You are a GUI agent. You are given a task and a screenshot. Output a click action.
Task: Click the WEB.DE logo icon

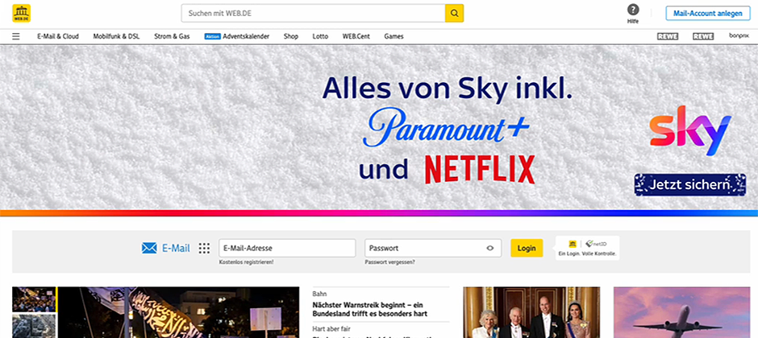[x=21, y=13]
